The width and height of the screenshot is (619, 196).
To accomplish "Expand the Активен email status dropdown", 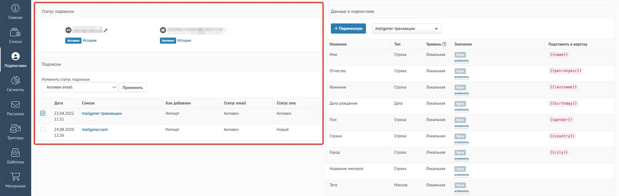I will [80, 87].
